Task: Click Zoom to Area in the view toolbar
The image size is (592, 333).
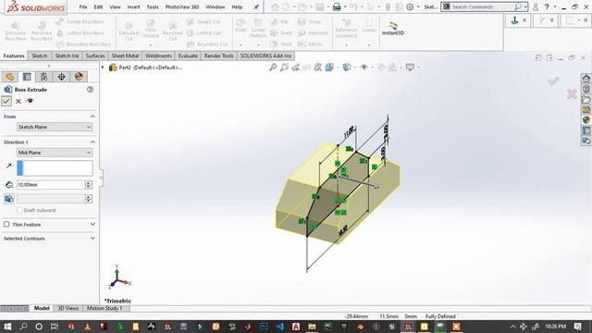Action: click(284, 68)
